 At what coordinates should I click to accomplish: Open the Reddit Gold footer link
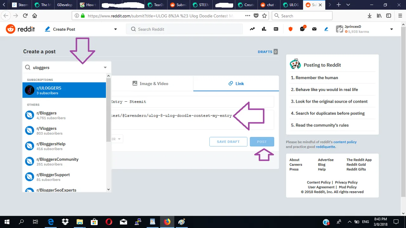356,164
